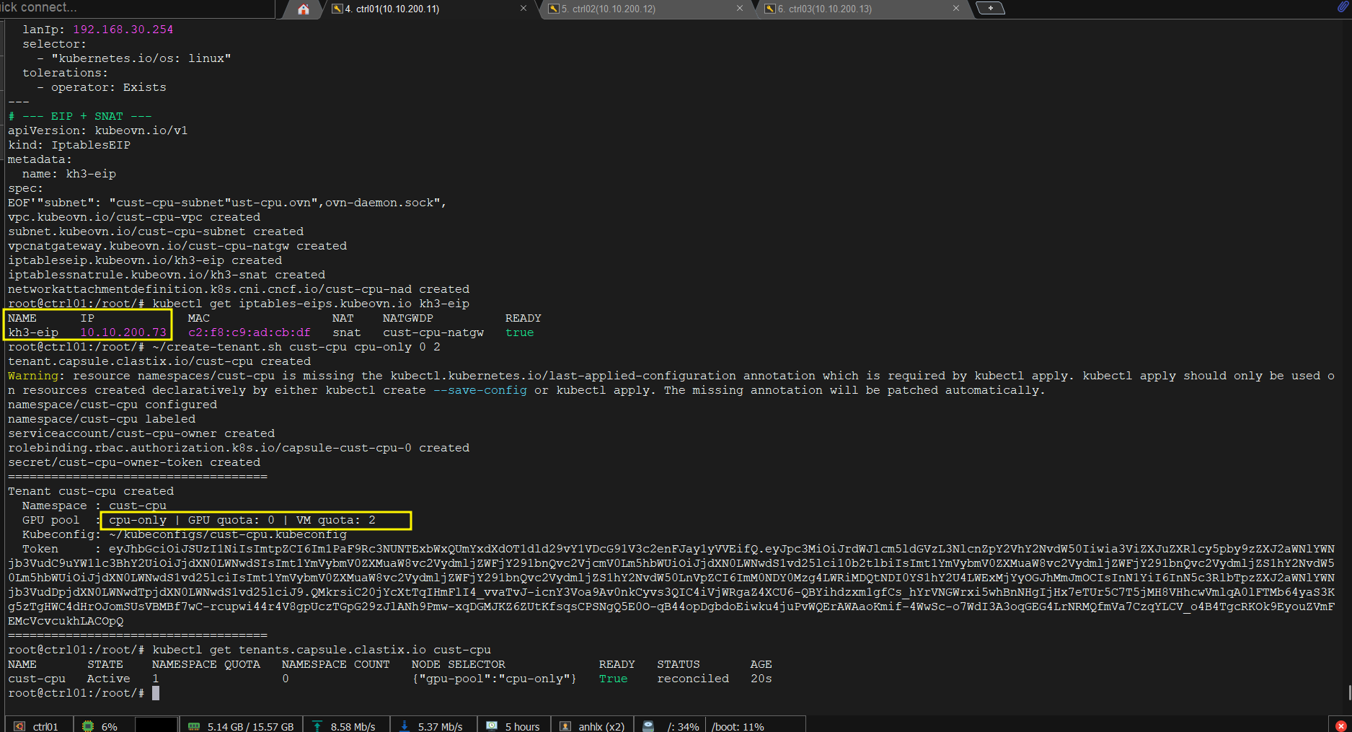The width and height of the screenshot is (1352, 732).
Task: Click the CPU graph box in status bar
Action: [x=156, y=725]
